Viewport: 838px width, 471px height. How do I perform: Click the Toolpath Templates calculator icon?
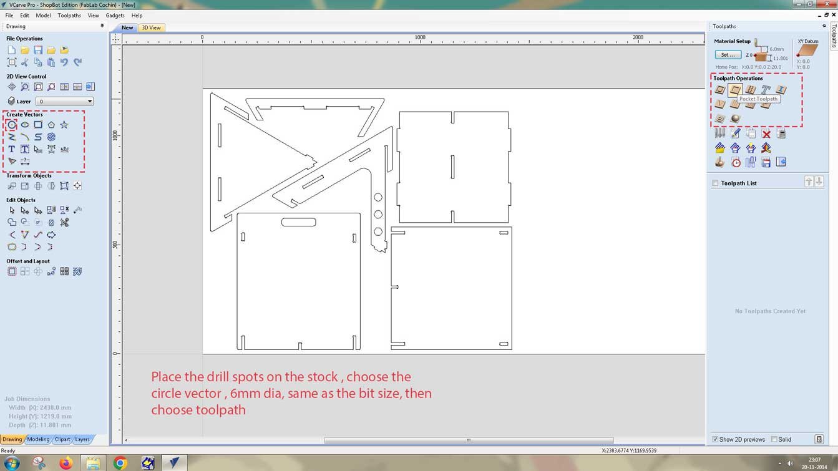click(x=781, y=134)
